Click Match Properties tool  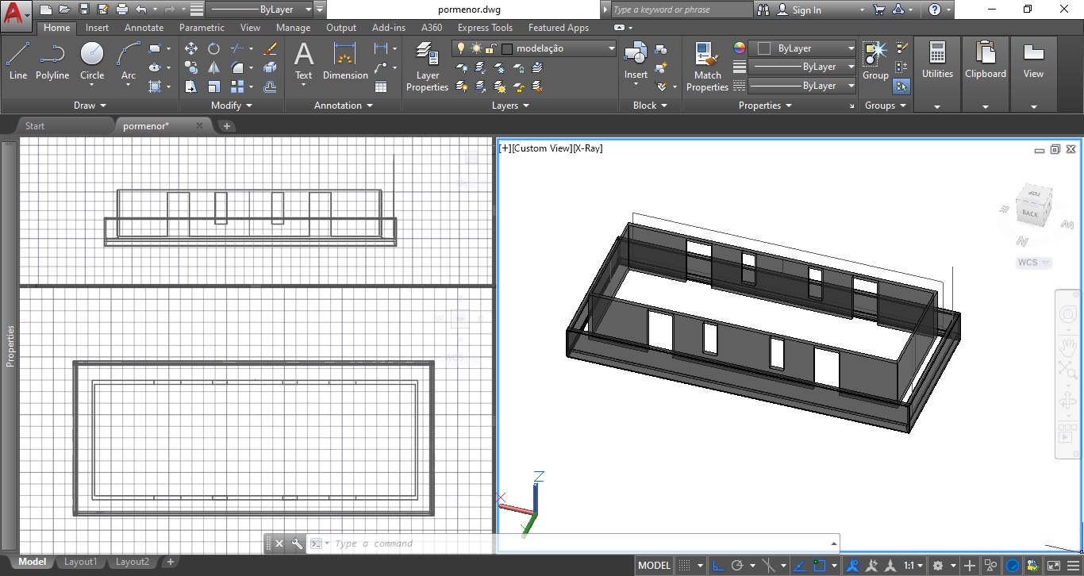pos(707,67)
